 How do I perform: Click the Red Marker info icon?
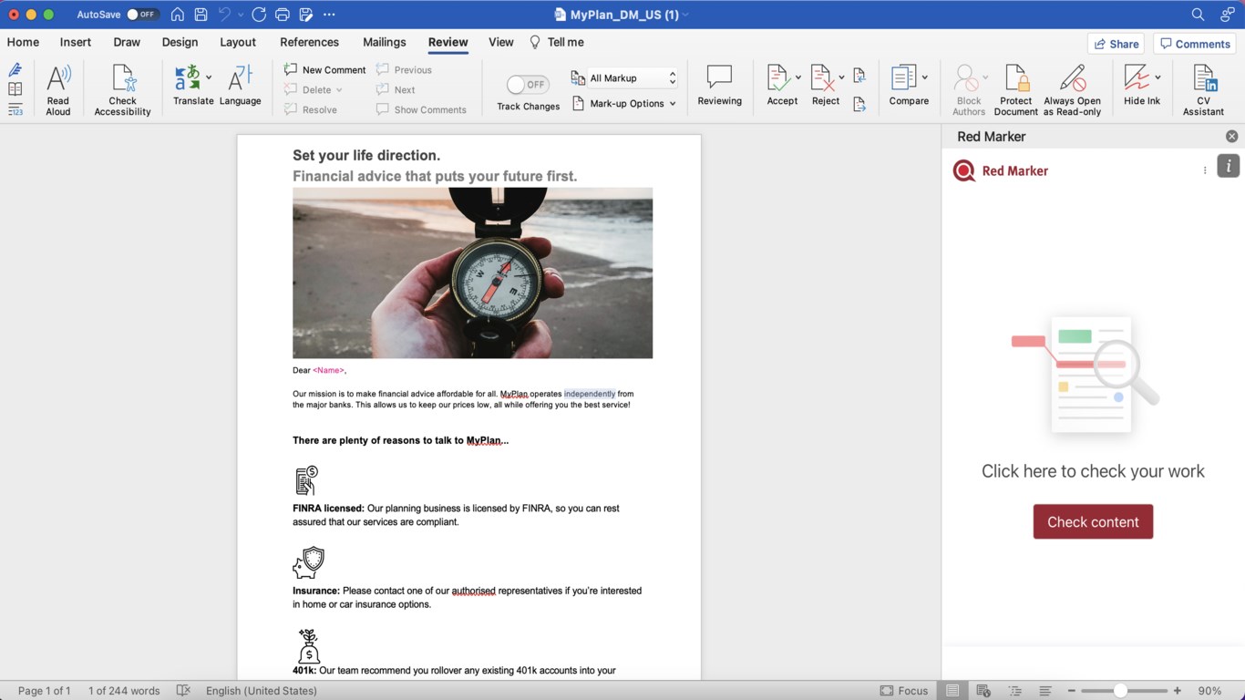pos(1228,166)
